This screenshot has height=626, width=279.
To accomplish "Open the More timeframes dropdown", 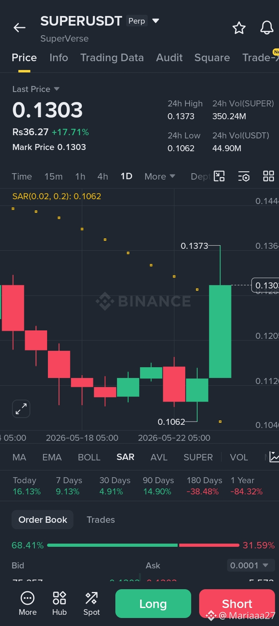I will (x=160, y=176).
